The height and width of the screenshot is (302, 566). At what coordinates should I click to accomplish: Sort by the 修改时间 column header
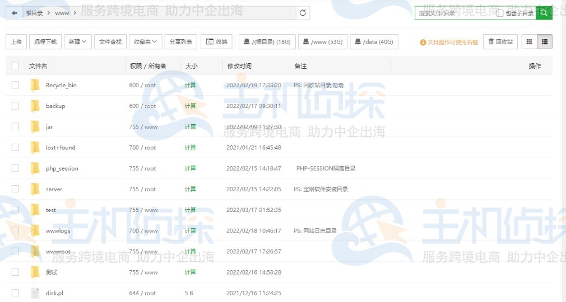(239, 66)
